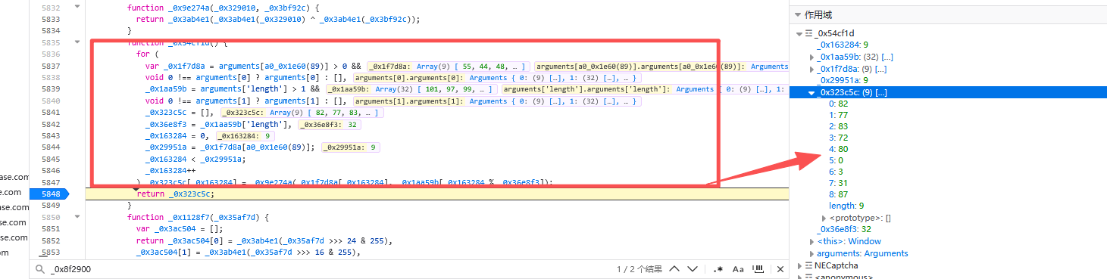1107x279 pixels.
Task: Click the search field containing _0x8f2900
Action: click(326, 268)
